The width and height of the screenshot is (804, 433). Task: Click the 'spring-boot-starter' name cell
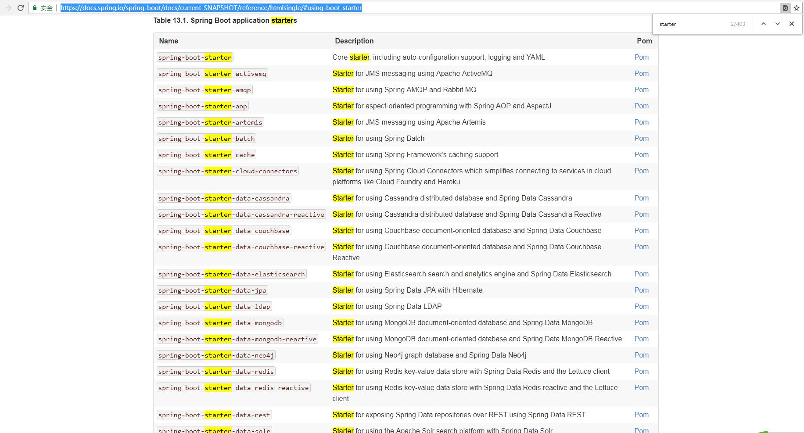tap(195, 57)
